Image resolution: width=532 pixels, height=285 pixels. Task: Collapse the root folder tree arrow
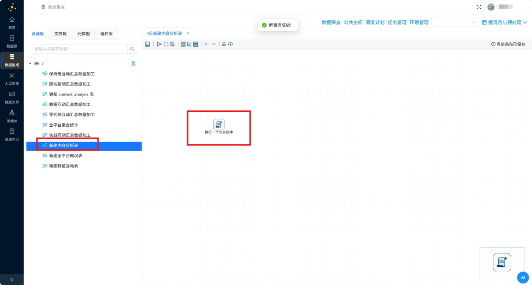pyautogui.click(x=30, y=64)
